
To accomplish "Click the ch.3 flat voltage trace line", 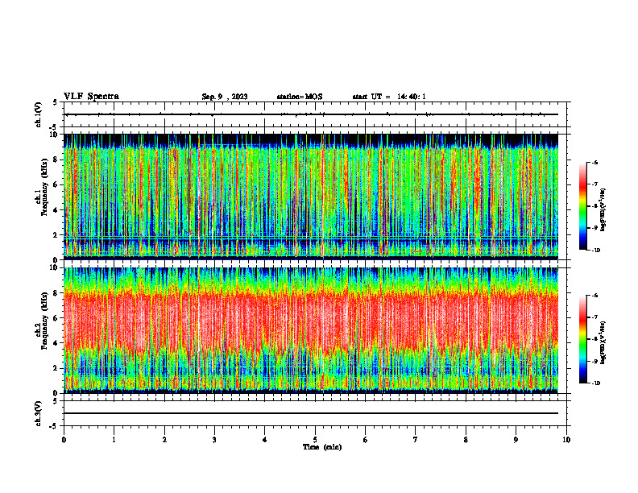I will (311, 413).
